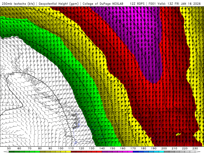Click the 230 value on the legend
The height and width of the screenshot is (153, 204).
(195, 148)
